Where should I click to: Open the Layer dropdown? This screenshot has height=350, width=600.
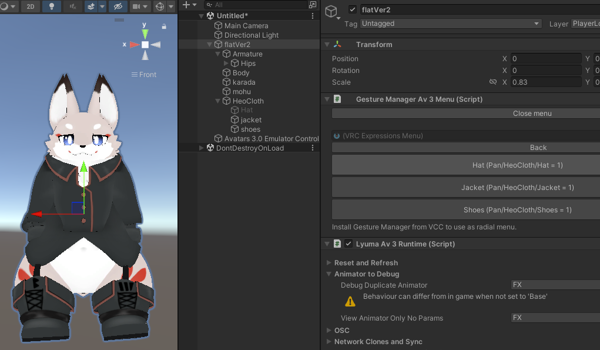(x=585, y=24)
